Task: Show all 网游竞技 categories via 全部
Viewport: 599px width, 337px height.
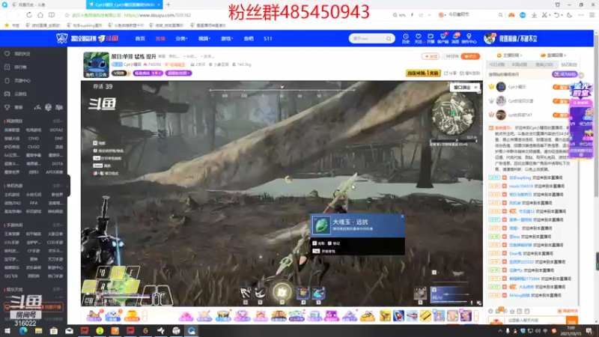Action: coord(58,121)
